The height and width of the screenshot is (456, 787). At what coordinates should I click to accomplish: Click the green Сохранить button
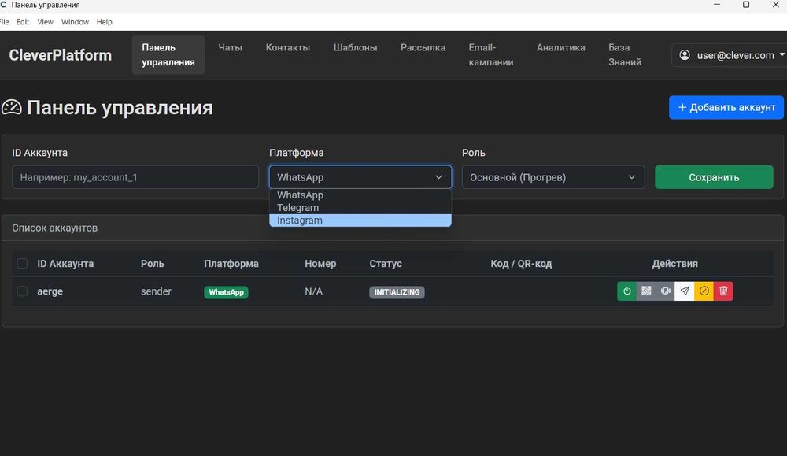713,177
